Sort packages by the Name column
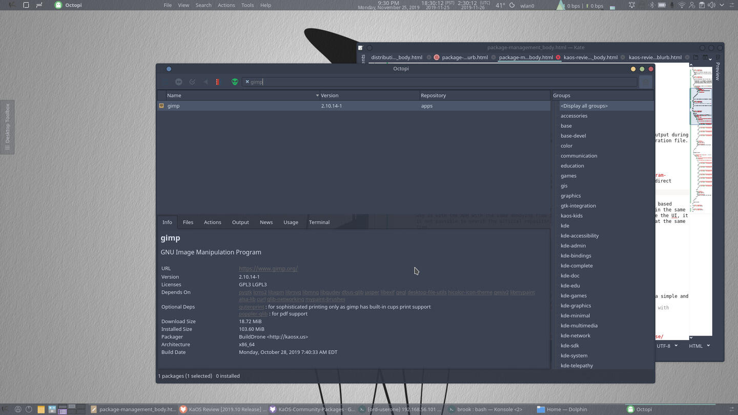This screenshot has width=738, height=415. [242, 95]
